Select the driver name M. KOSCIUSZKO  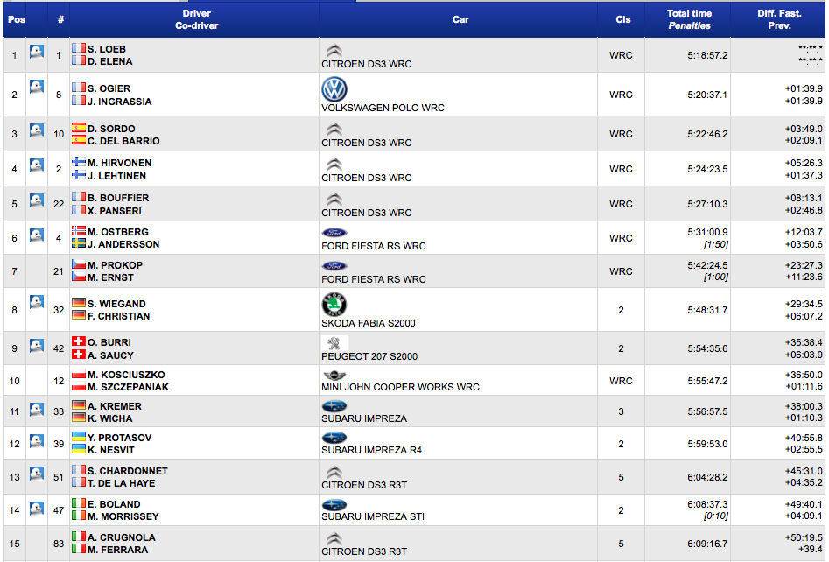(x=126, y=375)
